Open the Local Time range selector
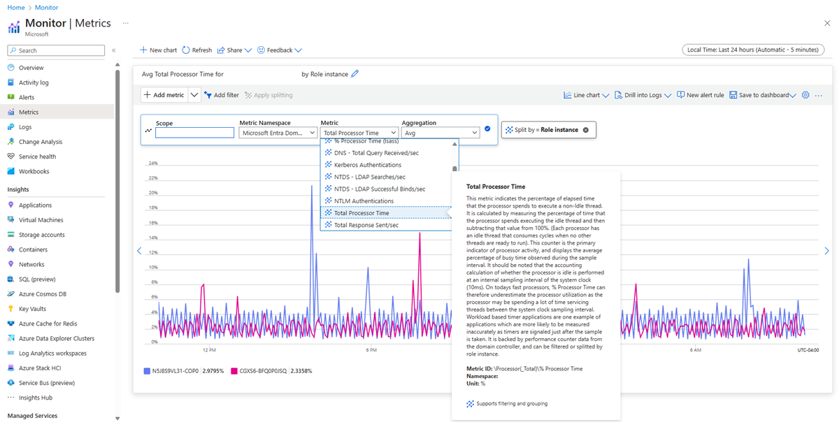Image resolution: width=839 pixels, height=422 pixels. tap(752, 50)
